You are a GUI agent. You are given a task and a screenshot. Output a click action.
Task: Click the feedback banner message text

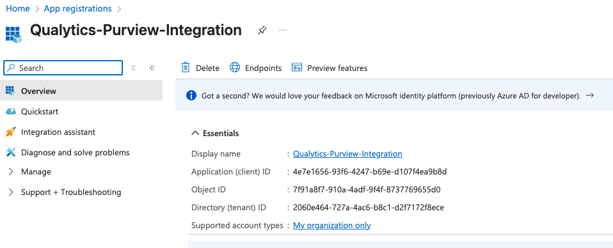[391, 95]
